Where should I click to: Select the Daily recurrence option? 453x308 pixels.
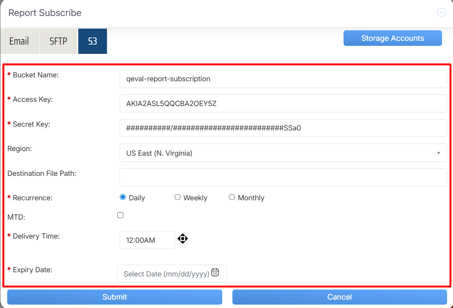(x=123, y=197)
